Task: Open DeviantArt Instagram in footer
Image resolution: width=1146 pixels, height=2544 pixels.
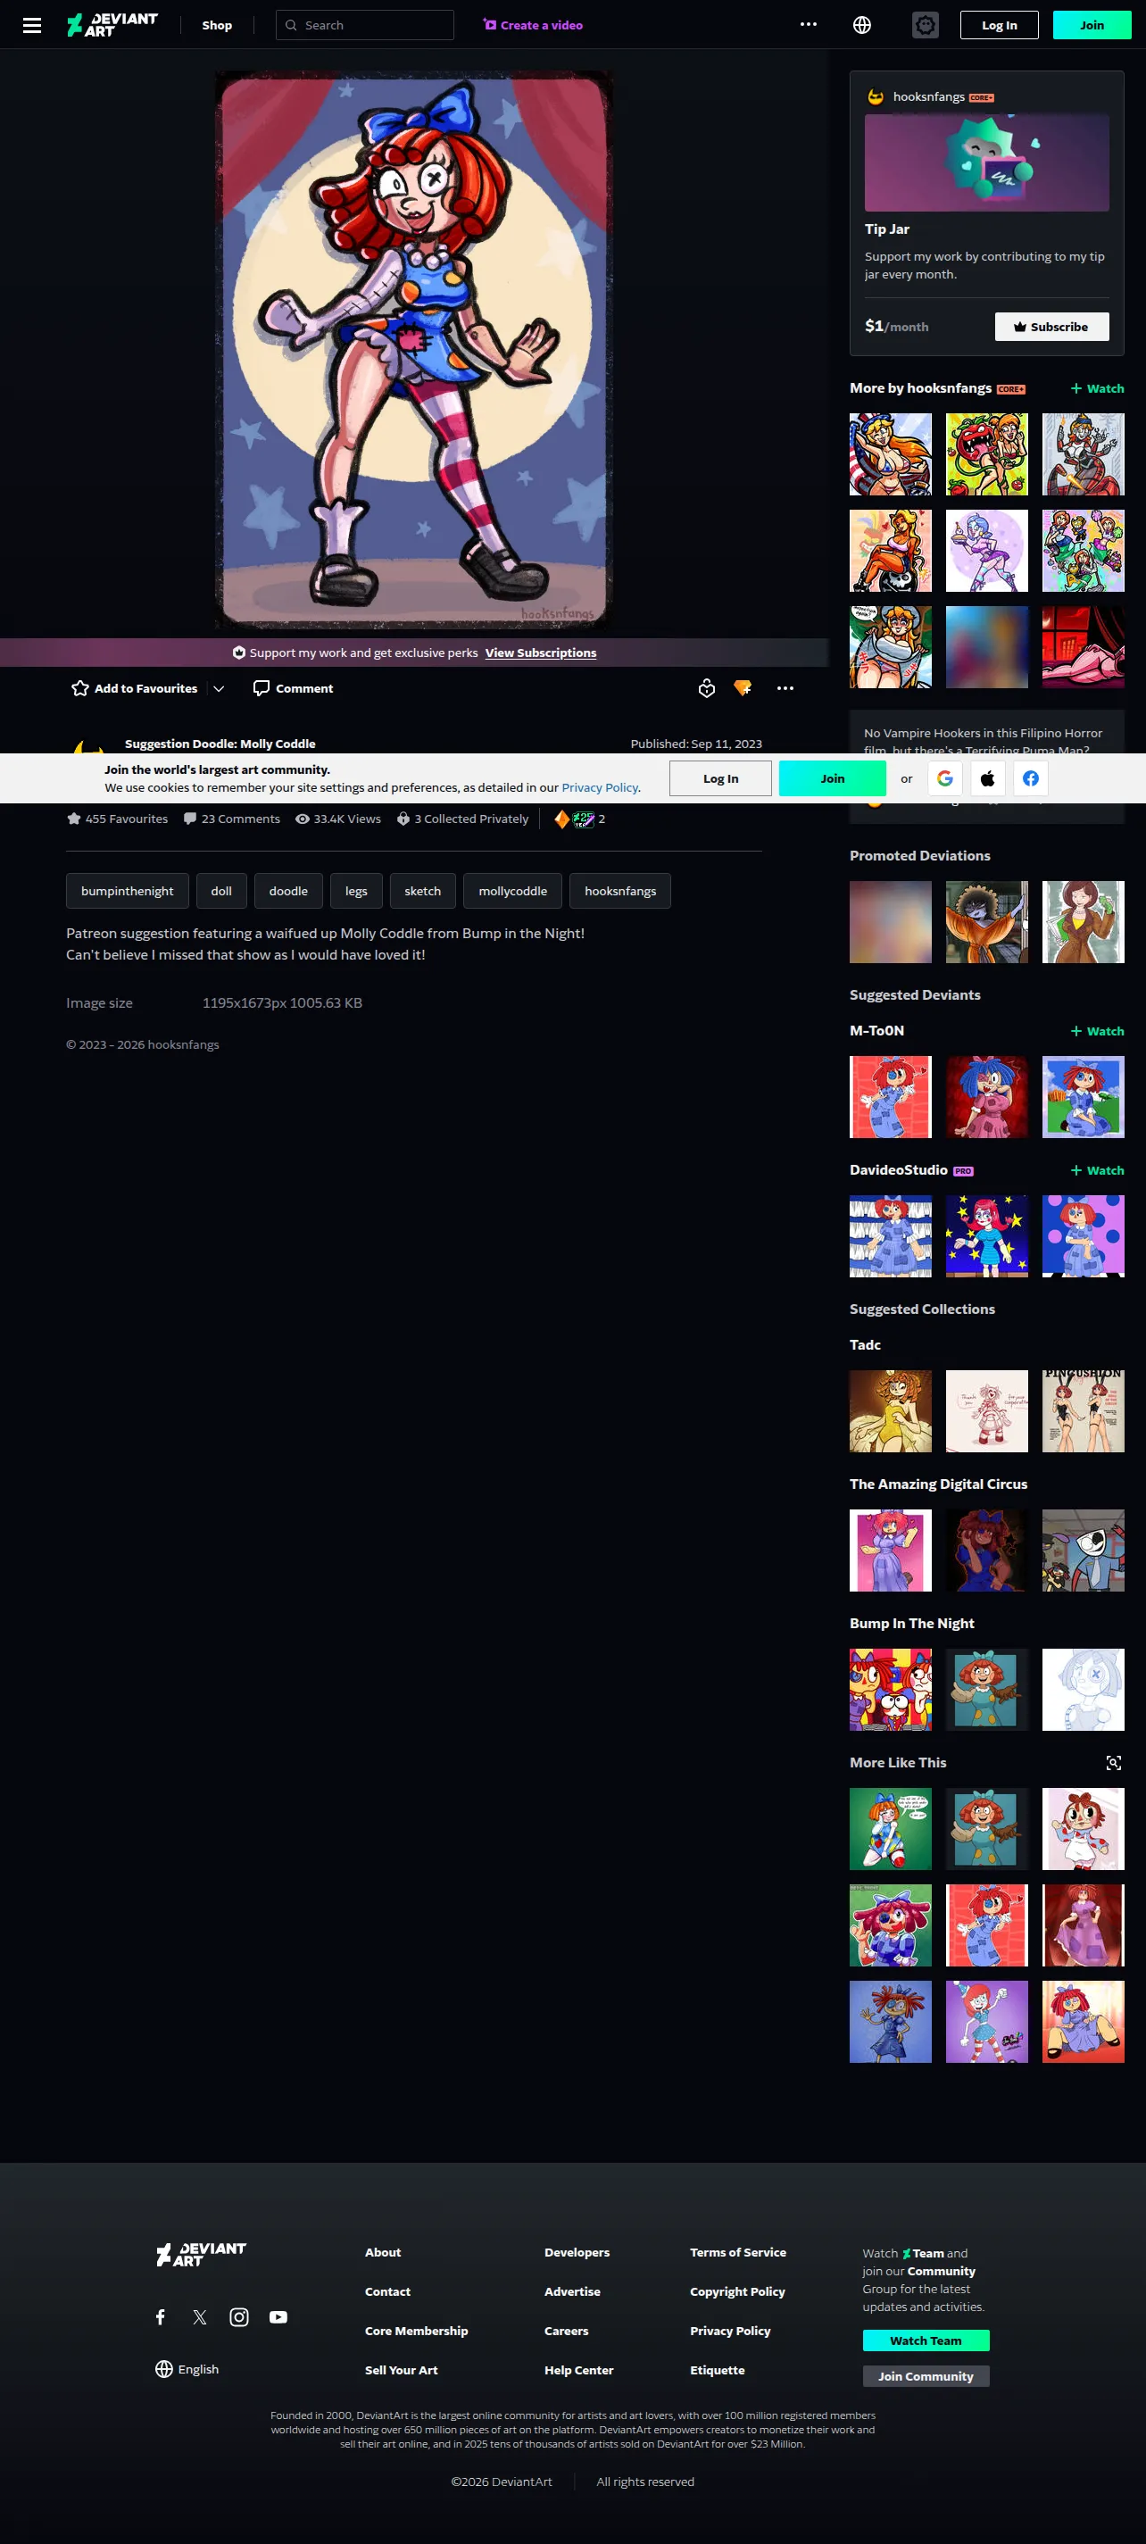Action: [239, 2317]
